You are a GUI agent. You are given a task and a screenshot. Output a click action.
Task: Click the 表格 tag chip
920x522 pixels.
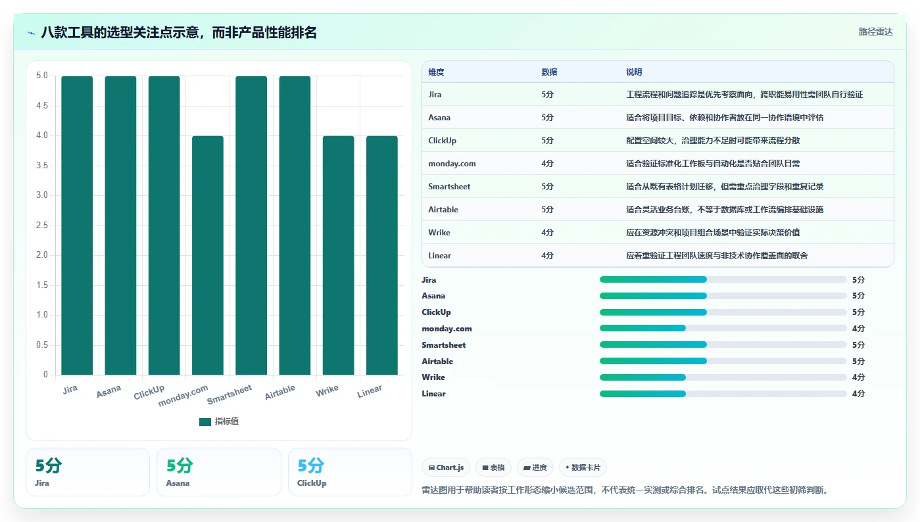pos(493,467)
